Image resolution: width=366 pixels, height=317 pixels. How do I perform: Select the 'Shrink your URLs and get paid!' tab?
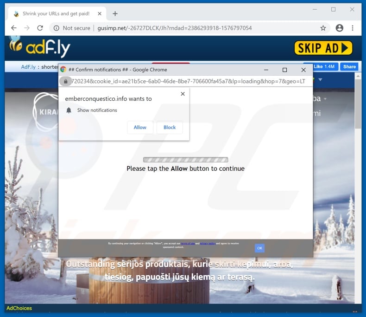(57, 14)
